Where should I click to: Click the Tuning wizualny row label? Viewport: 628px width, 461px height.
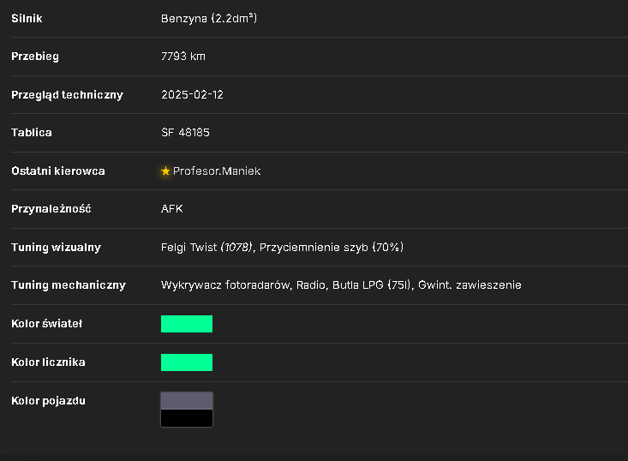pyautogui.click(x=56, y=248)
